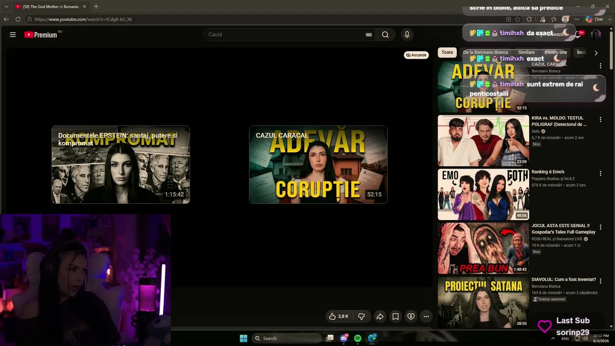View site information lock icon
The height and width of the screenshot is (346, 615).
coord(29,19)
